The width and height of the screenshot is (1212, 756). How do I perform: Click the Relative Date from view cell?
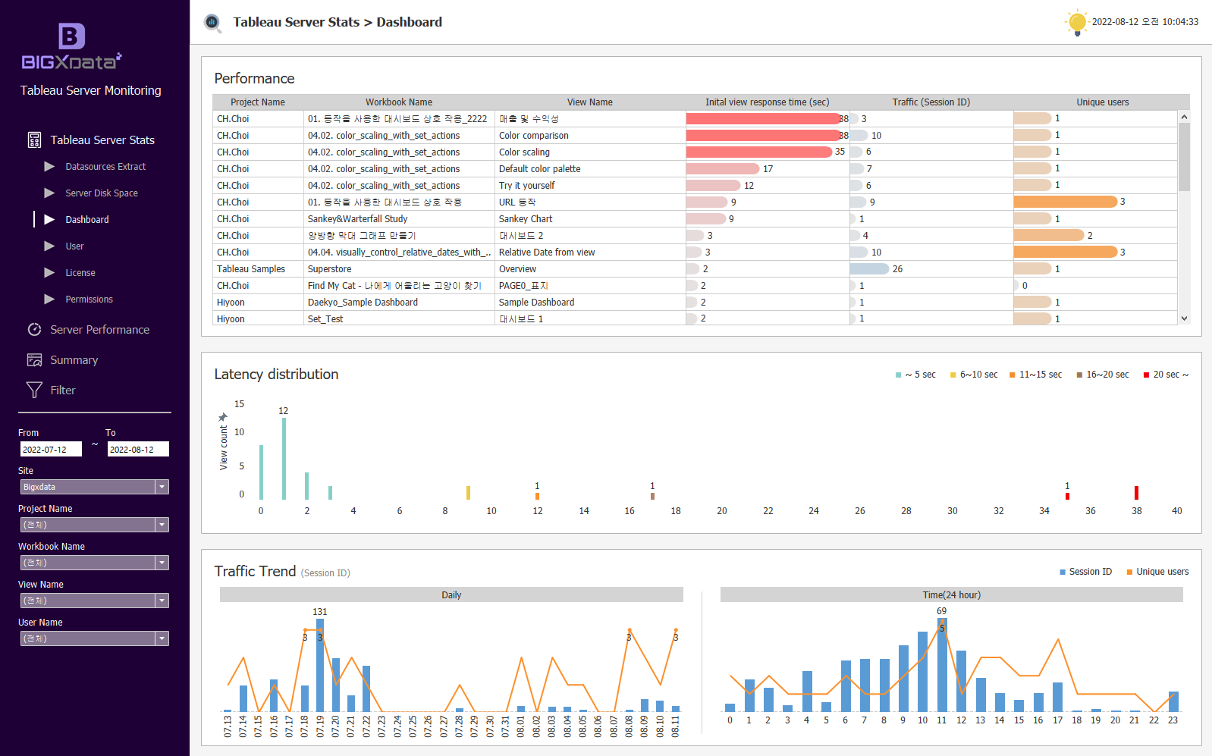[591, 253]
